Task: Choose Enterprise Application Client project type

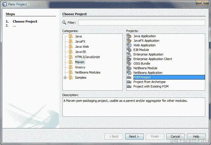Action: pyautogui.click(x=153, y=59)
